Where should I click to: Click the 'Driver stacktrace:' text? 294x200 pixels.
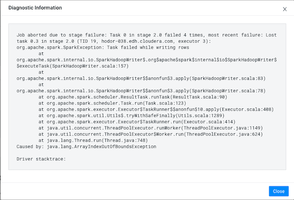[41, 159]
